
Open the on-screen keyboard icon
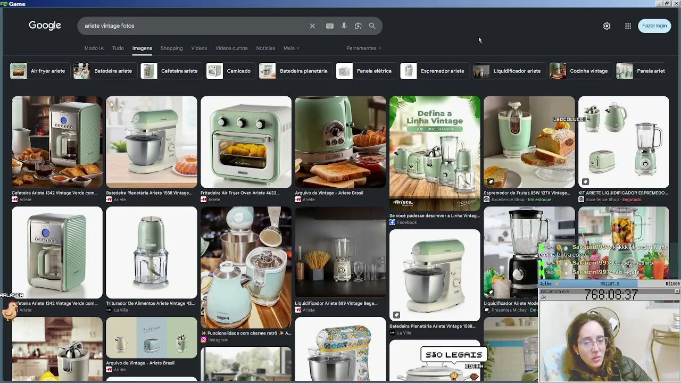(x=330, y=26)
